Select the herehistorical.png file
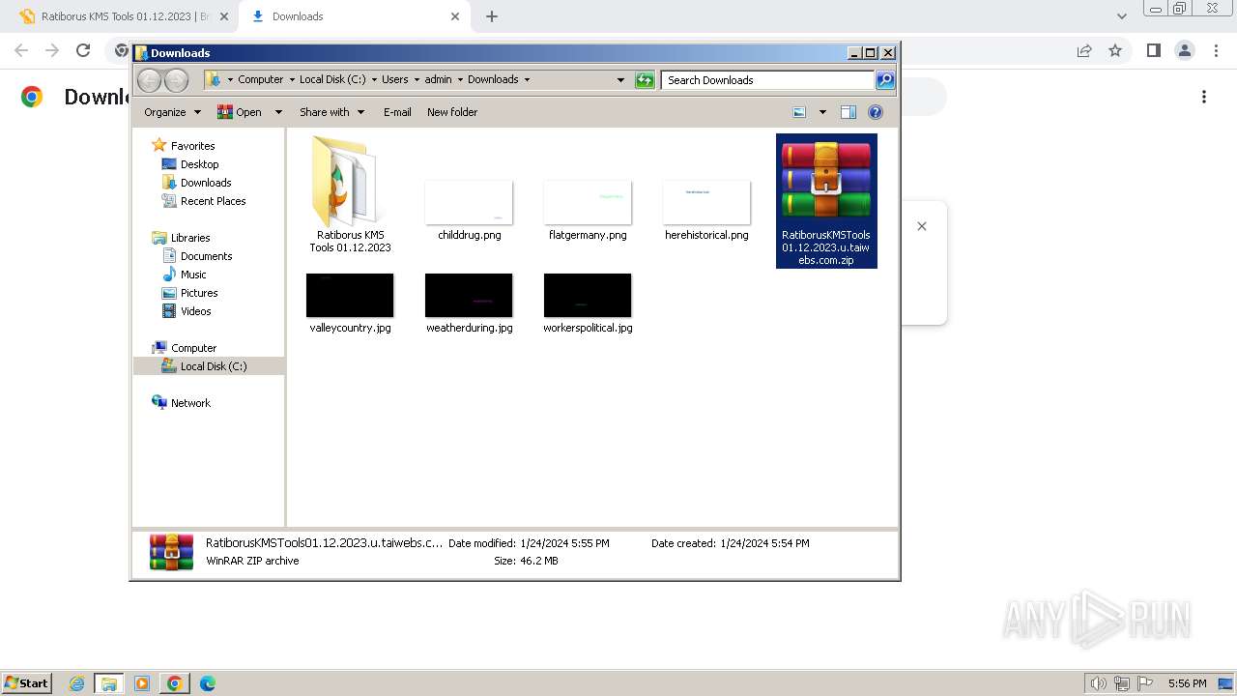The image size is (1237, 696). coord(706,211)
